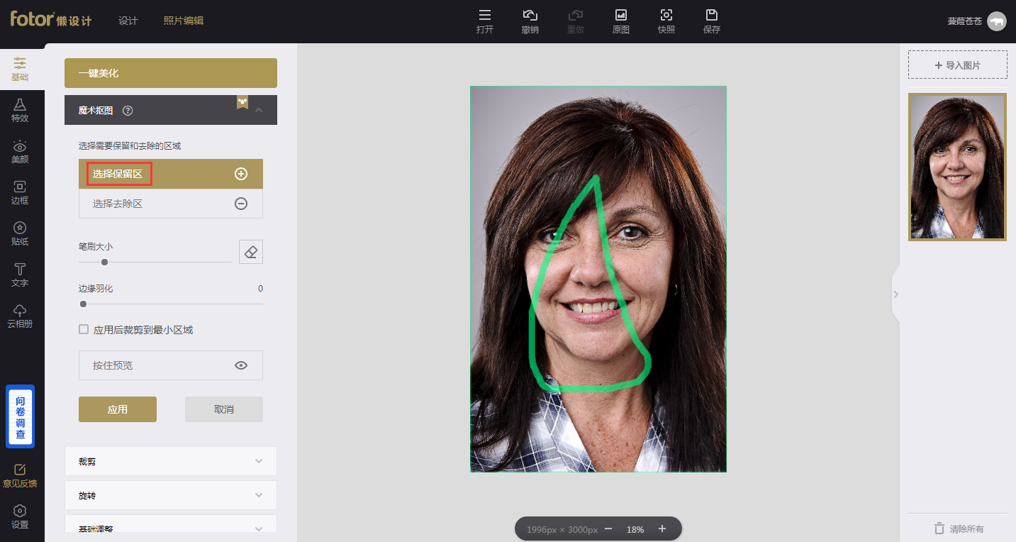Open the 基础 sidebar panel
1016x542 pixels.
20,69
